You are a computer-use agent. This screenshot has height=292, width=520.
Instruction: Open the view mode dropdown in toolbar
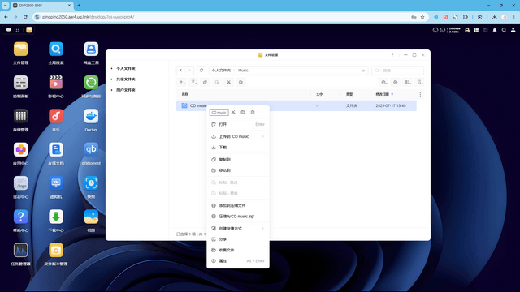[x=408, y=82]
